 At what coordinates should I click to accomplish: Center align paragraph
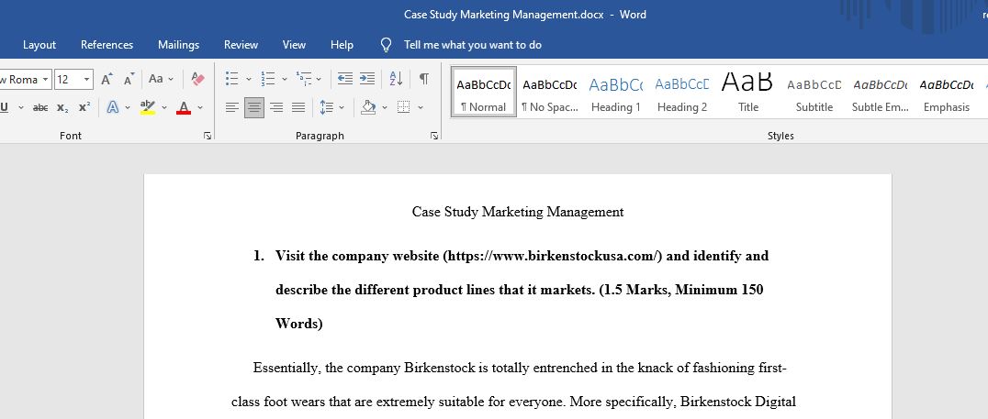(x=254, y=107)
